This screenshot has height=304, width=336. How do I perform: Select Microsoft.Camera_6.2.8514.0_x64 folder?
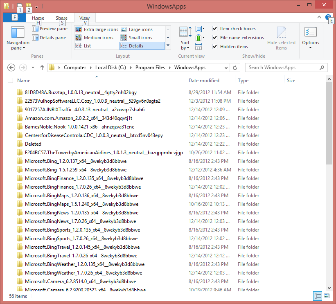(x=80, y=281)
